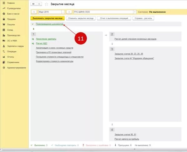
Task: Open the Руководителю menu item
Action: (x=14, y=8)
